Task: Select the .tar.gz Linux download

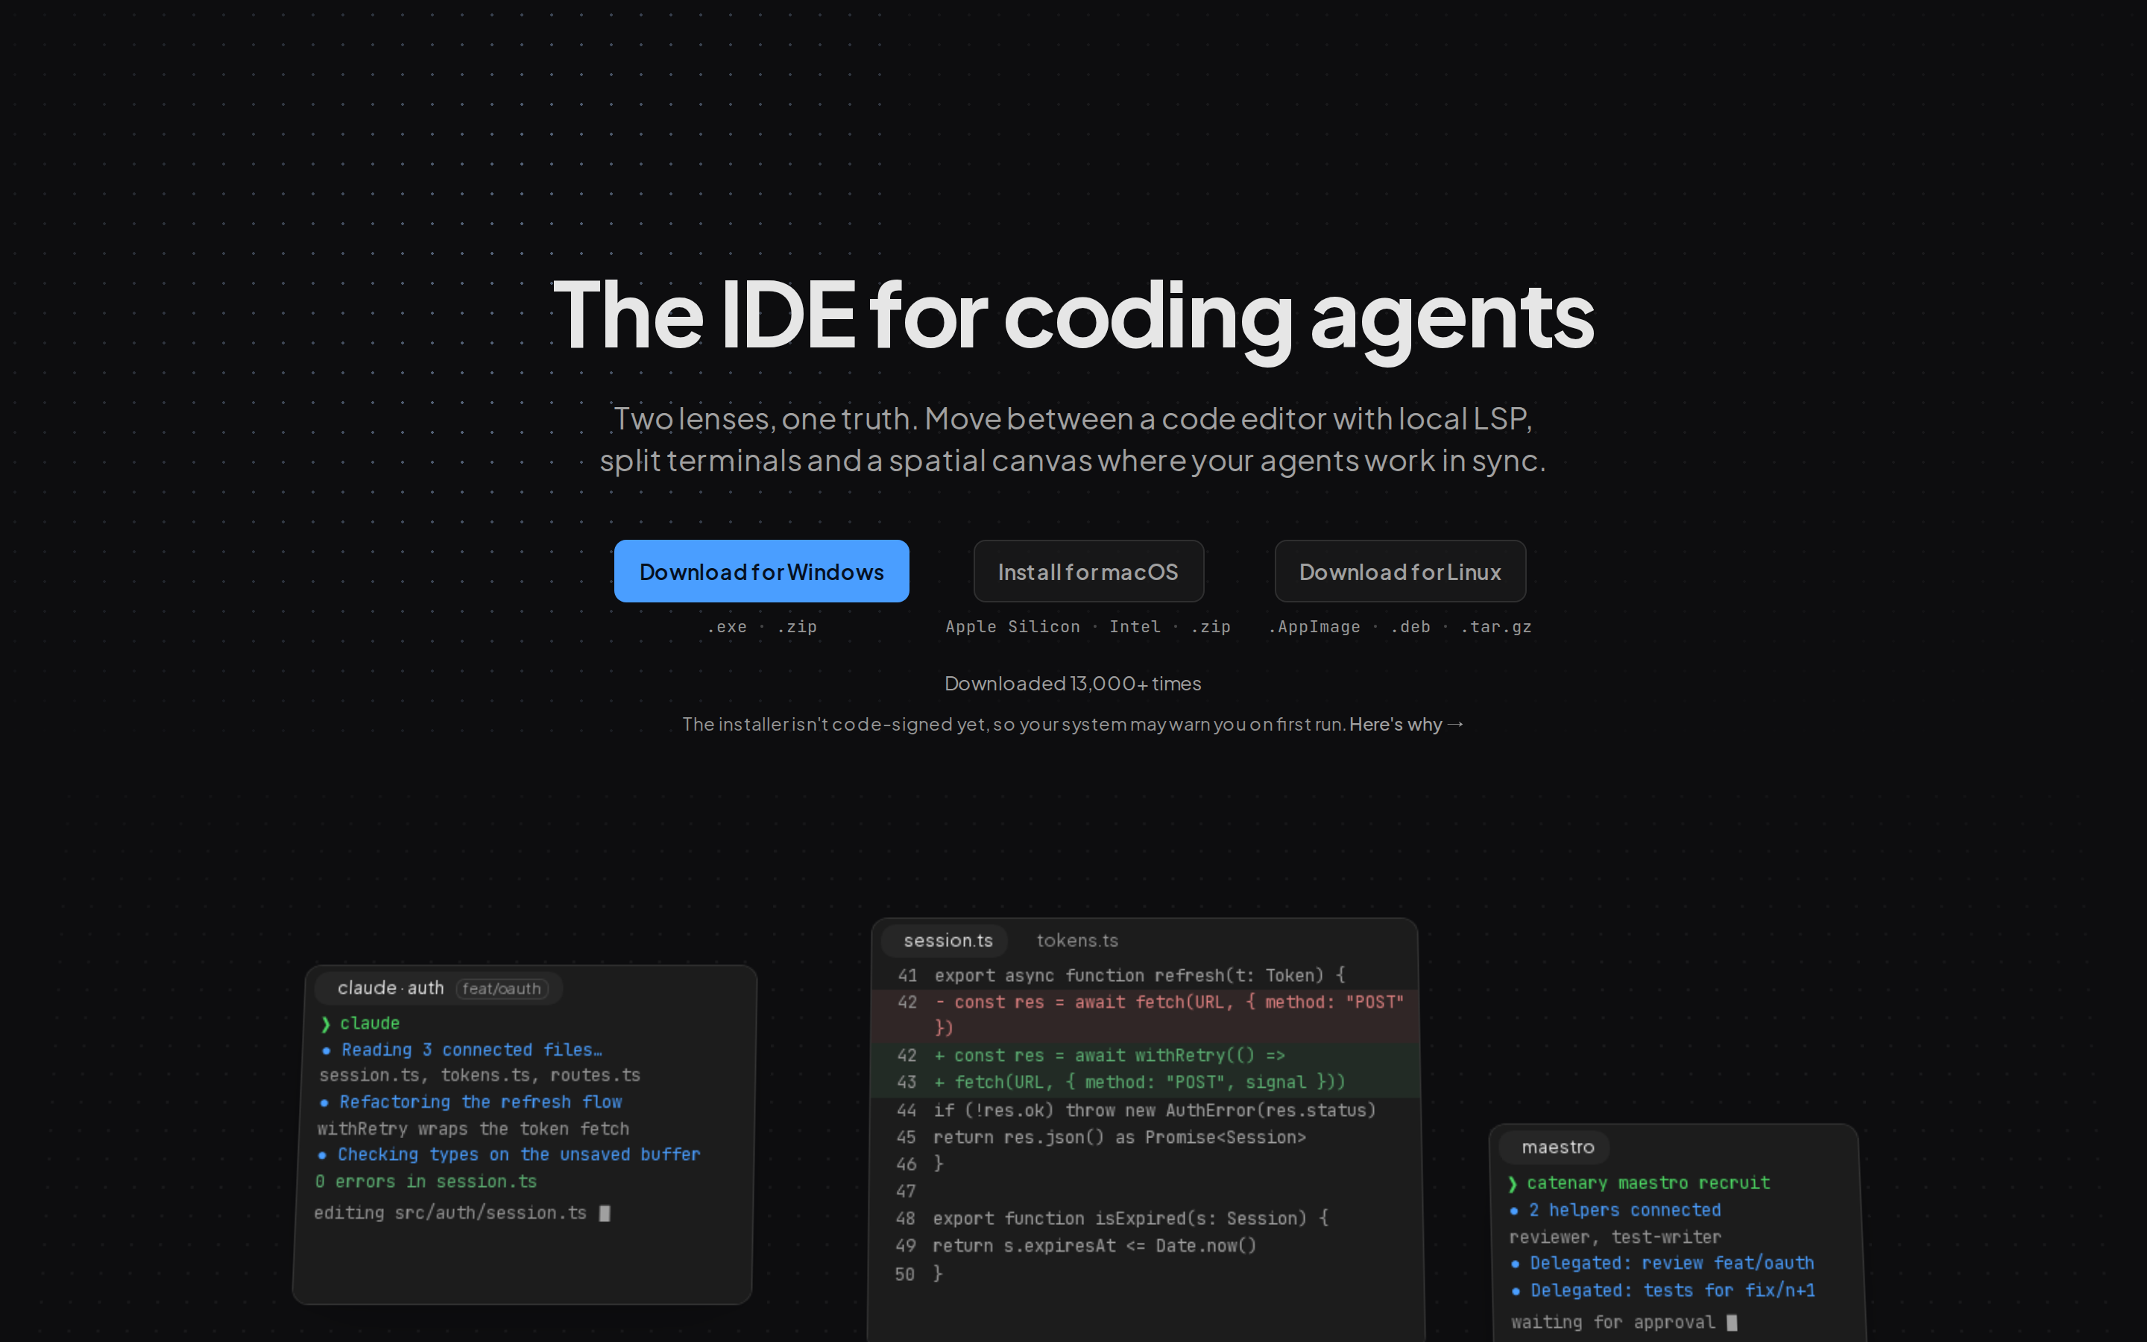Action: point(1495,626)
